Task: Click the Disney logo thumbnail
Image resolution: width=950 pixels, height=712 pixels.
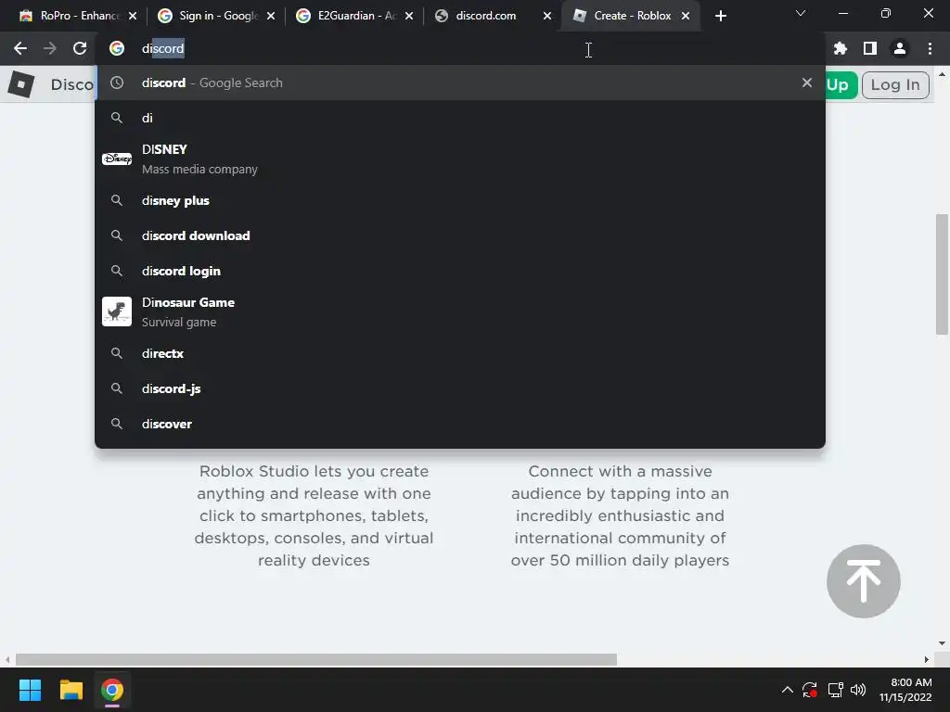Action: 117,159
